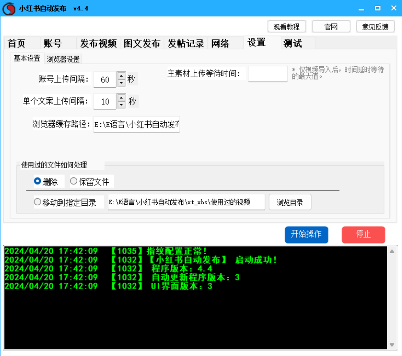This screenshot has height=356, width=402.
Task: Click the log line 自动更新程序版本: 3
Action: (122, 277)
